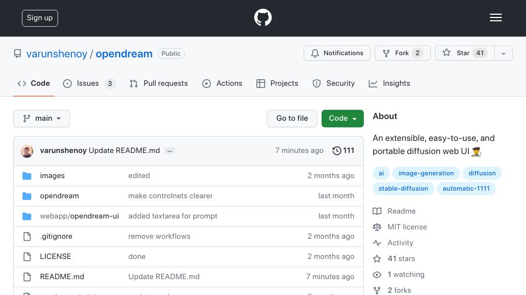This screenshot has width=526, height=295.
Task: Click the Star button
Action: [465, 53]
